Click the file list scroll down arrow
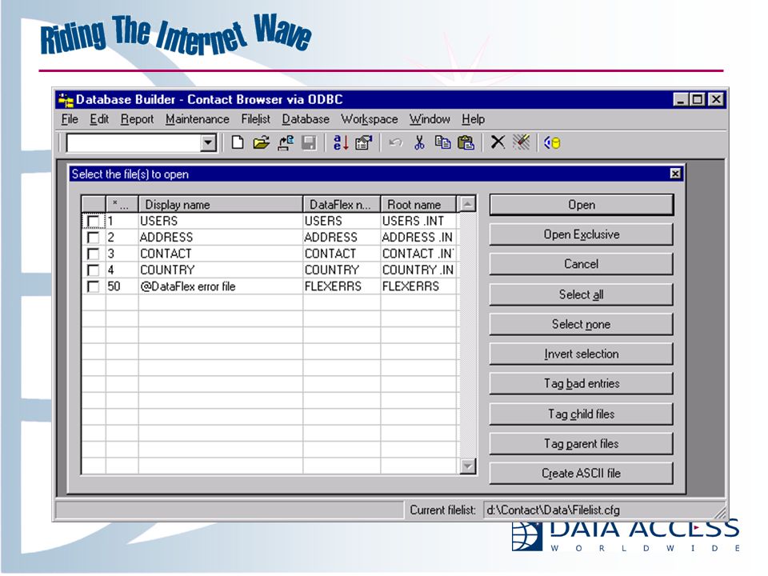The image size is (768, 576). (468, 466)
